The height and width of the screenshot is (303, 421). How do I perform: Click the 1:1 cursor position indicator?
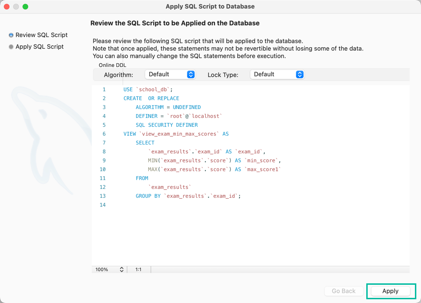click(138, 269)
